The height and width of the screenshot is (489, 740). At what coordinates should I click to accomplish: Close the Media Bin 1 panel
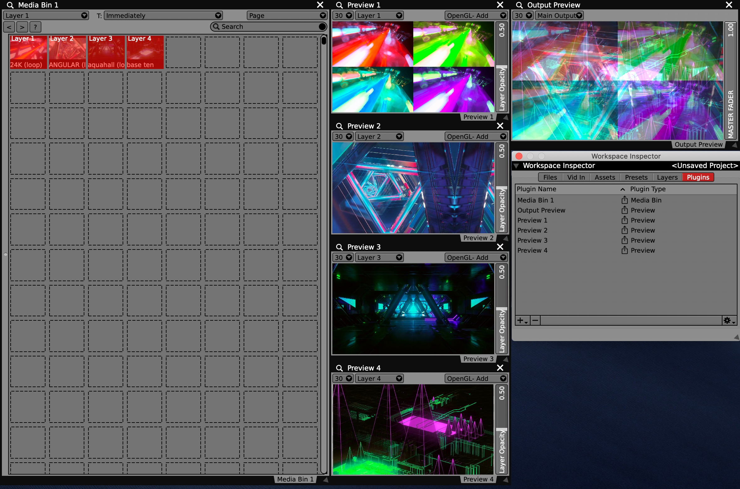[x=320, y=5]
